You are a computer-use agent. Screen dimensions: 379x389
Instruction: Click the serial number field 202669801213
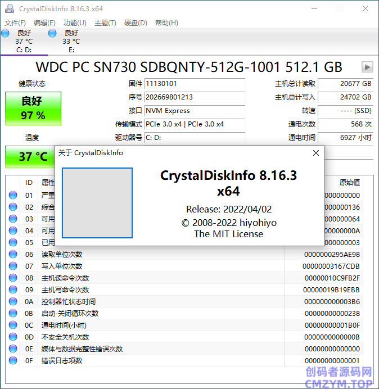pyautogui.click(x=195, y=97)
